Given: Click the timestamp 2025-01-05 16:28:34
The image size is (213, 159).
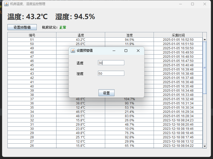Looking at the screenshot, I should tap(178, 116).
